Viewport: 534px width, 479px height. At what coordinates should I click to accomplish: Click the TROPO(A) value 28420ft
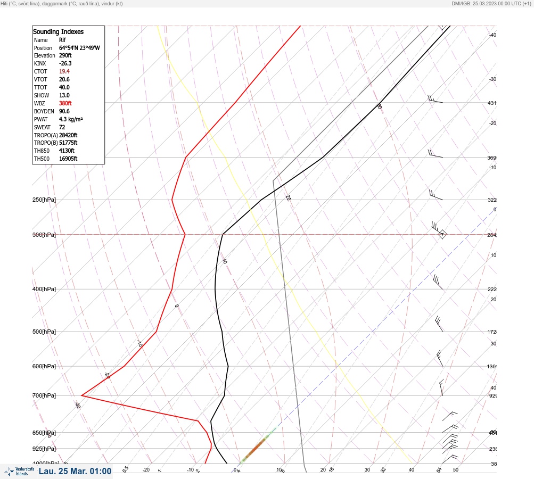pyautogui.click(x=68, y=135)
